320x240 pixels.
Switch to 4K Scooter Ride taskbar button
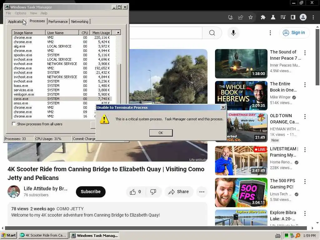click(43, 235)
